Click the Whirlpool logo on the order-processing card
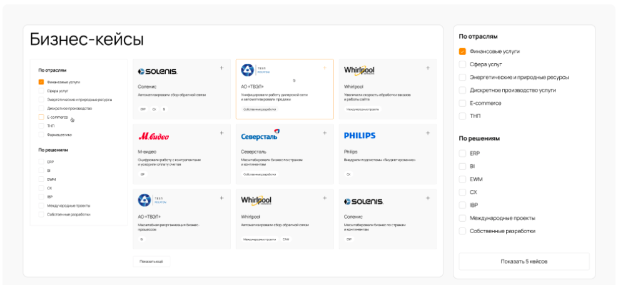Image resolution: width=618 pixels, height=285 pixels. click(x=359, y=71)
